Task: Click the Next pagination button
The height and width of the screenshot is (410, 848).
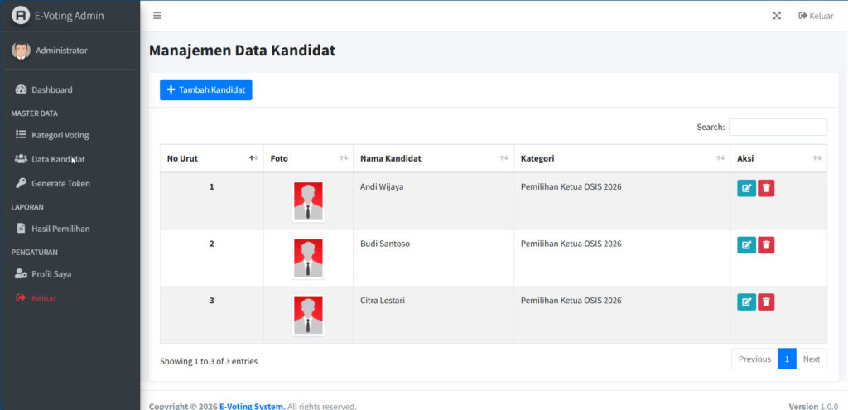Action: click(811, 359)
